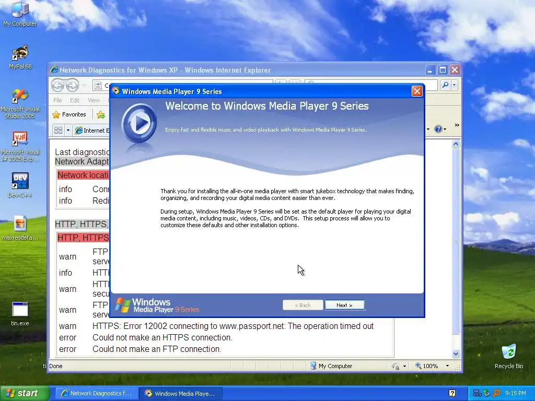Open the dropdown beside the status bar lock icon

pyautogui.click(x=405, y=366)
